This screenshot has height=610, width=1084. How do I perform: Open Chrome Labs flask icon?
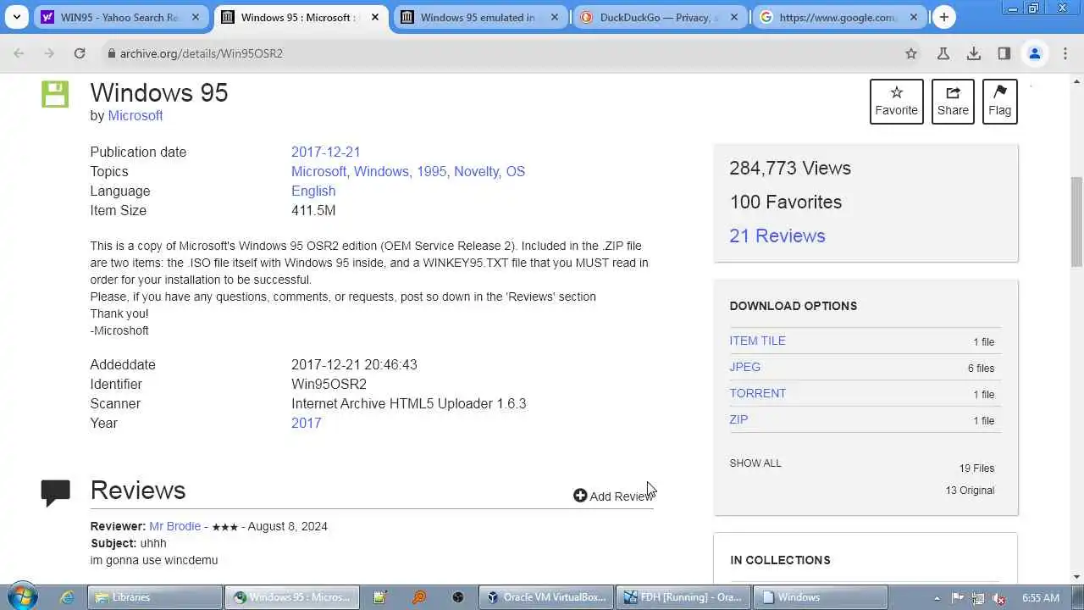tap(943, 53)
